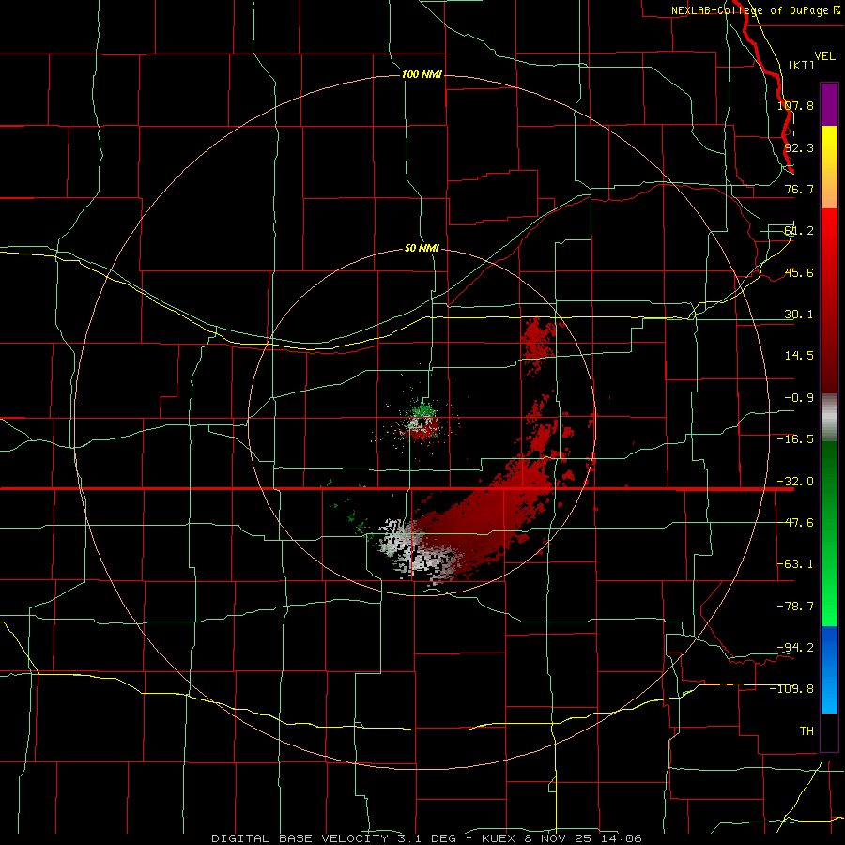The width and height of the screenshot is (845, 845).
Task: Click the 45.6 velocity scale value
Action: click(x=799, y=272)
